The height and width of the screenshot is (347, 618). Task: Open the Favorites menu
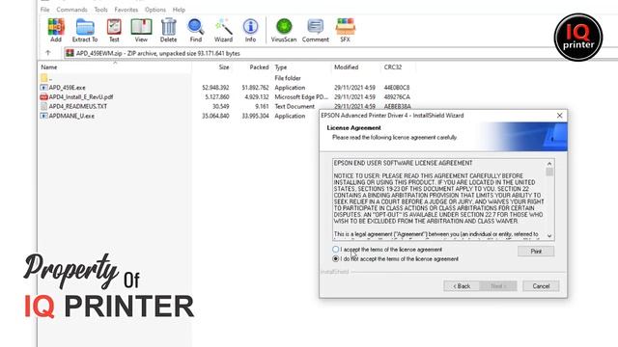point(126,10)
